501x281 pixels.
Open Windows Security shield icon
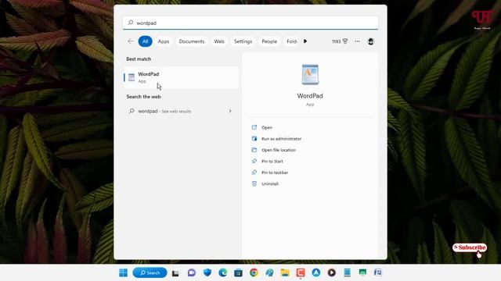[x=207, y=272]
